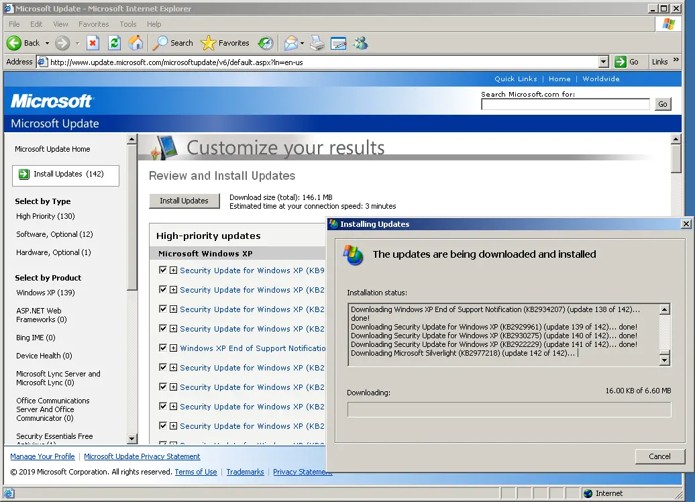Open Manage Your Profile link
This screenshot has height=502, width=695.
click(x=42, y=456)
